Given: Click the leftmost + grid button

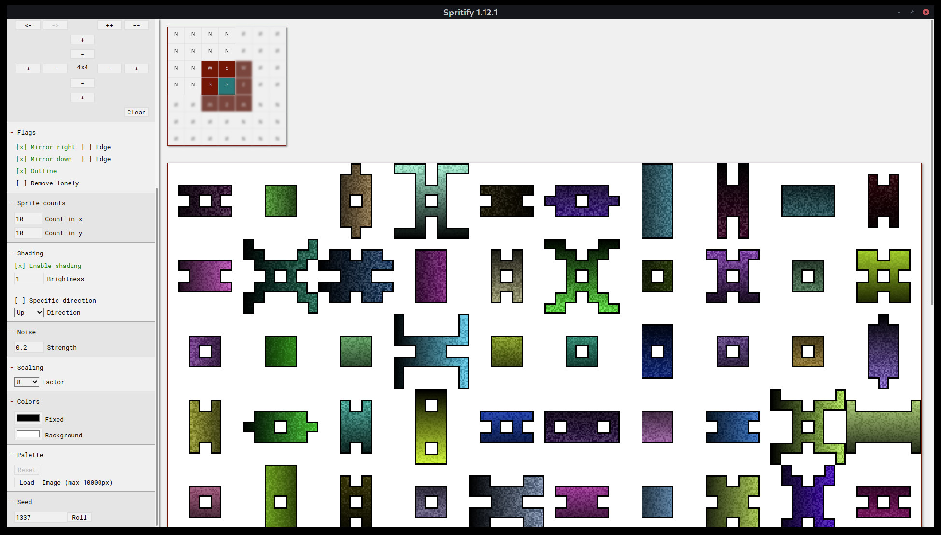Looking at the screenshot, I should (x=28, y=68).
